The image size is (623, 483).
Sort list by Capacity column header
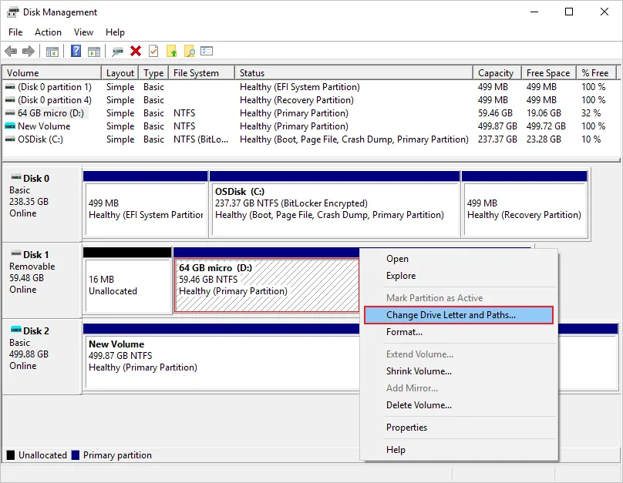tap(496, 73)
